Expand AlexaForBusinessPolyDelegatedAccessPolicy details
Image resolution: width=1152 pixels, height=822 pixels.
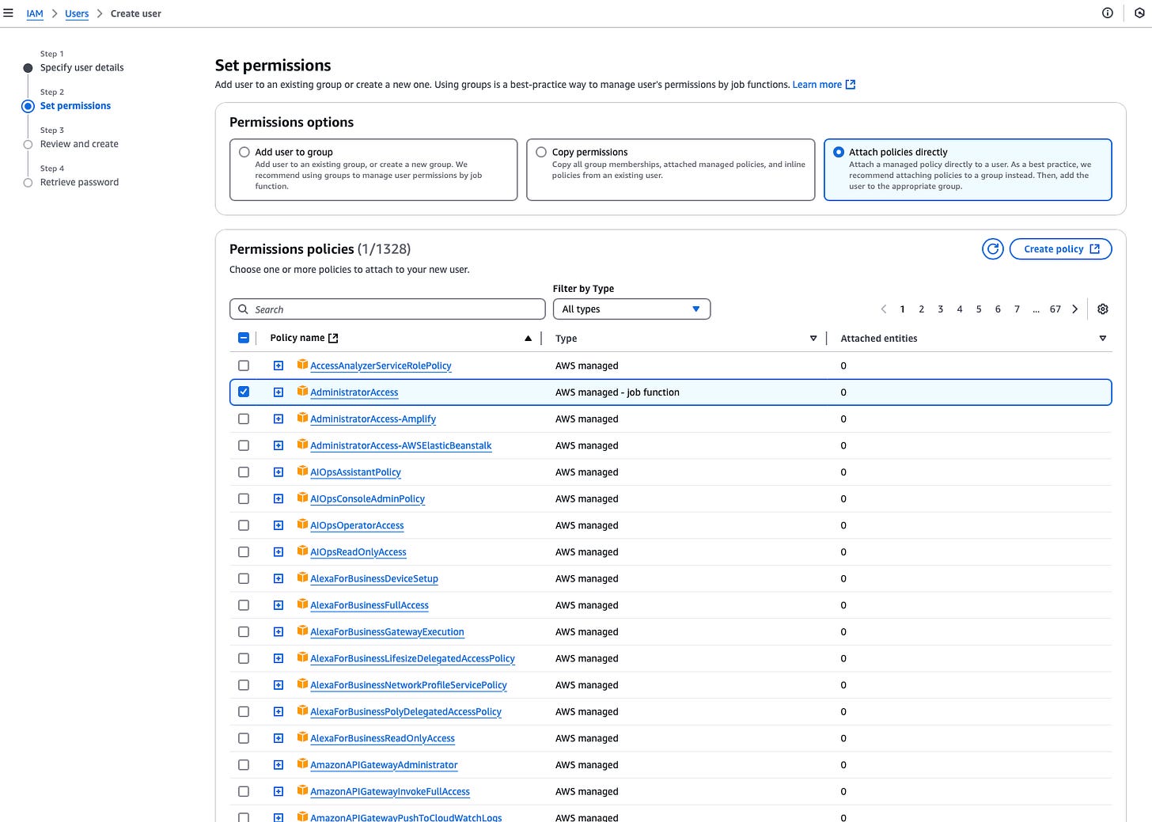point(279,712)
